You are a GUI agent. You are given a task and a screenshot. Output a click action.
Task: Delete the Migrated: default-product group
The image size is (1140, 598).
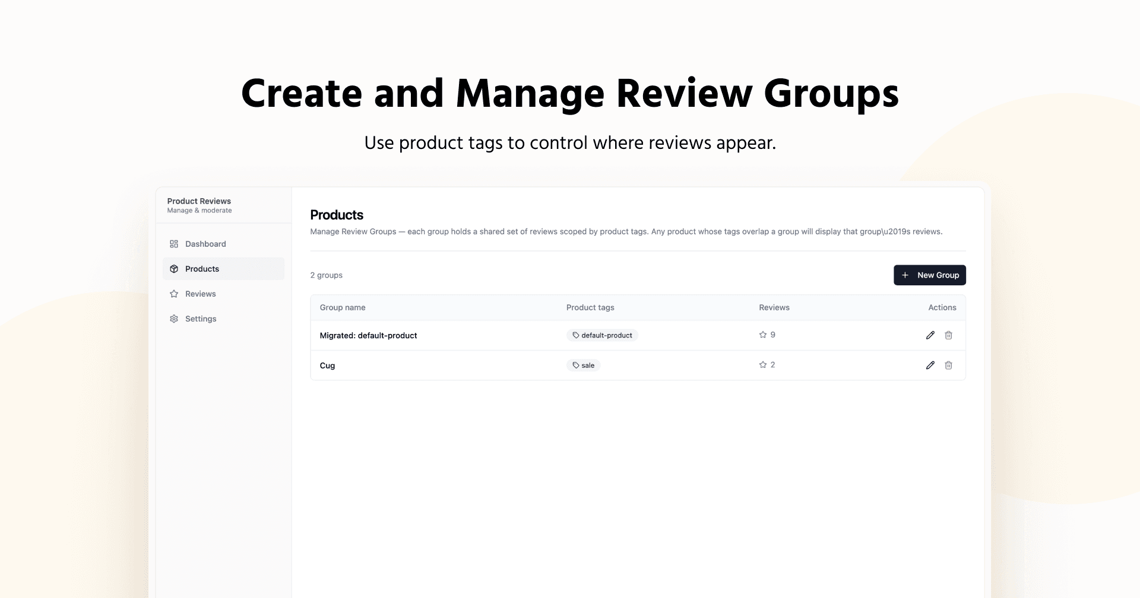949,335
